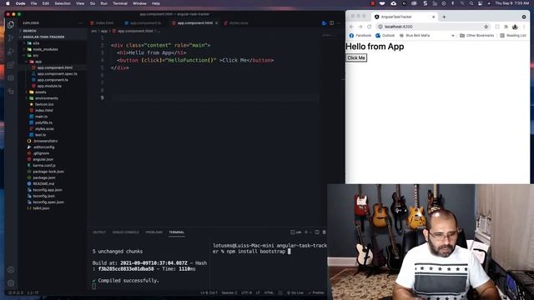Open the Apple menu

(x=8, y=3)
